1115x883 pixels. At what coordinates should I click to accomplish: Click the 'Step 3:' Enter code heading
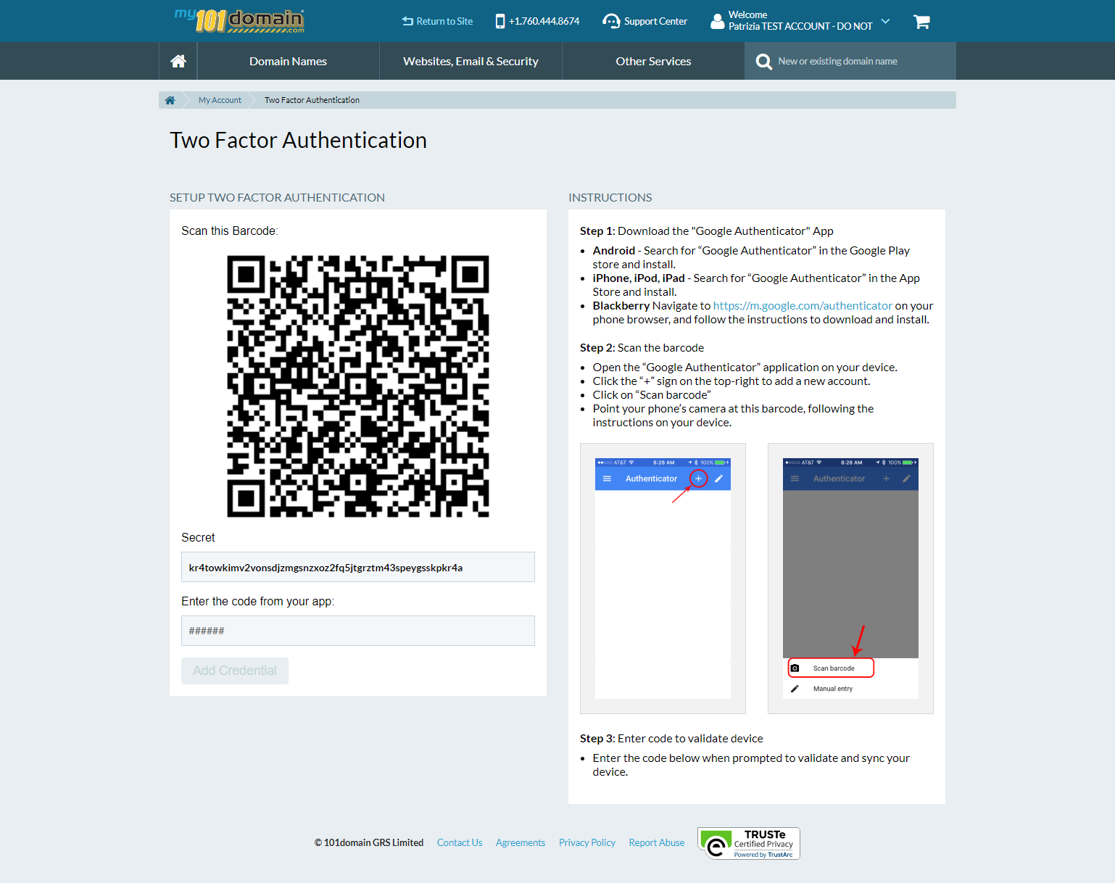[671, 738]
